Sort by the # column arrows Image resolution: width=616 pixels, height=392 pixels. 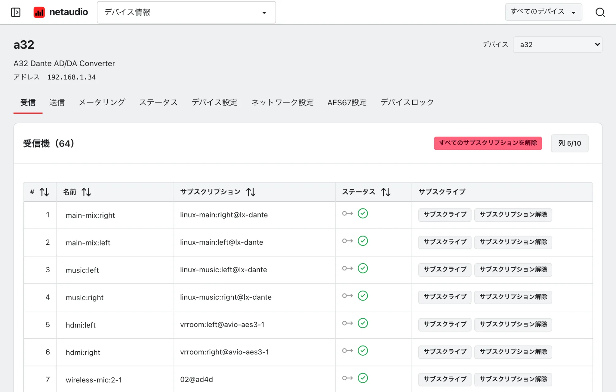[44, 192]
